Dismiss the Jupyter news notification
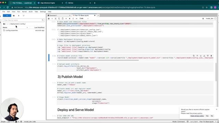Screen dimensions: 219x123 pos(217,109)
